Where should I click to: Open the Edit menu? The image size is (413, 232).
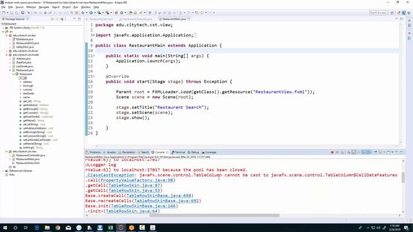coord(10,7)
